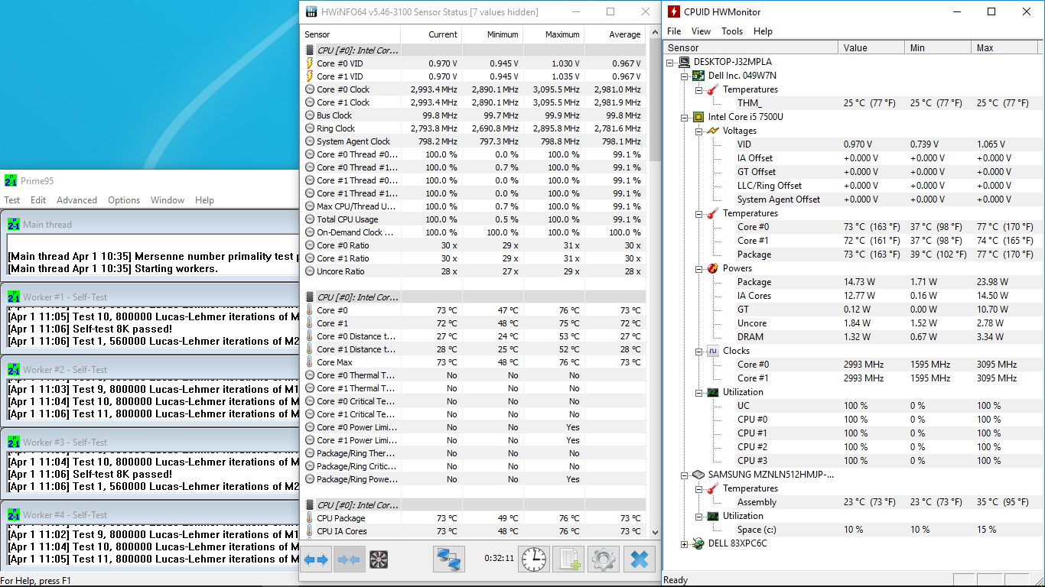Collapse Powers node in HWMonitor
This screenshot has width=1045, height=587.
(698, 268)
